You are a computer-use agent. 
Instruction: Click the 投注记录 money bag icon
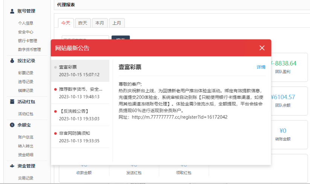pos(12,61)
